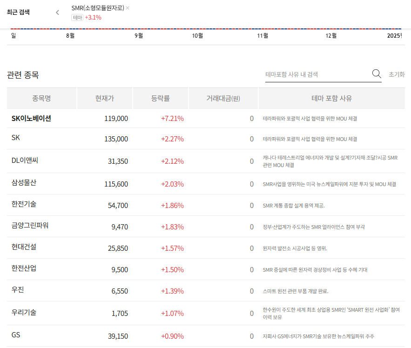This screenshot has height=348, width=411.
Task: Click the 테마 badge under SMR
Action: coord(77,18)
